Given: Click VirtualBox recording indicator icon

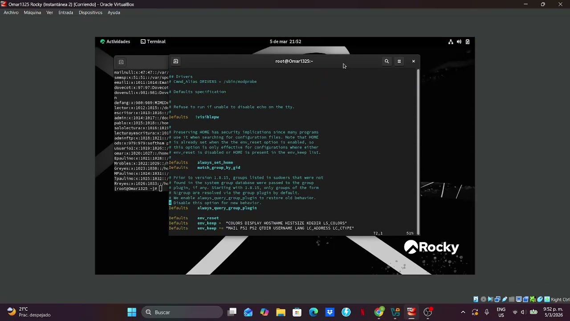Looking at the screenshot, I should pyautogui.click(x=525, y=300).
